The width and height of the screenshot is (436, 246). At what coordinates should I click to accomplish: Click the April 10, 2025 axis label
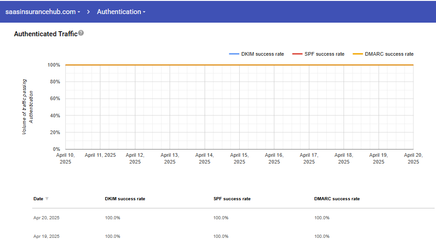(x=65, y=158)
